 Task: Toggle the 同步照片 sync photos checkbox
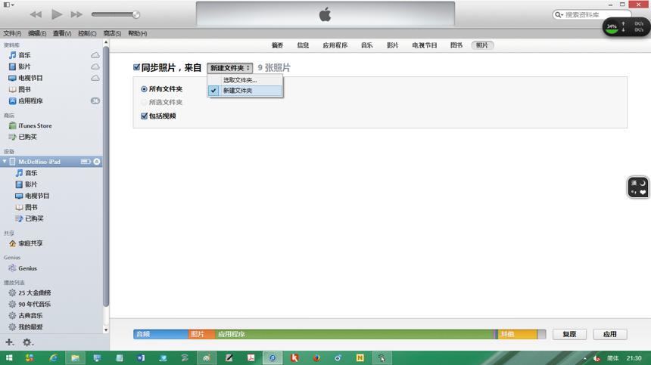coord(136,67)
